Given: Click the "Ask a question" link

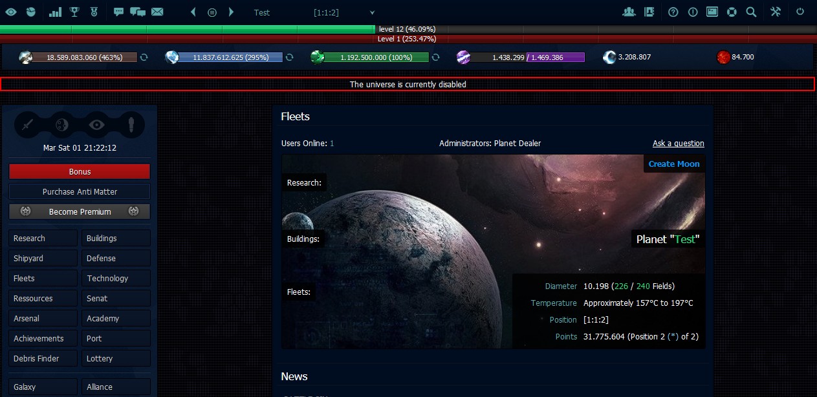Looking at the screenshot, I should pyautogui.click(x=678, y=143).
